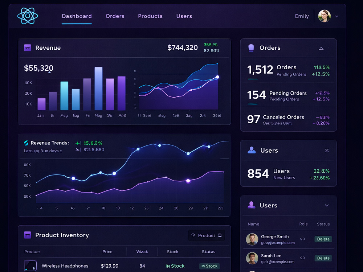
Task: Click the George Smith name
Action: (x=275, y=236)
